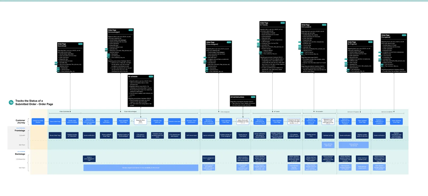Select the frontstage "Shows Order Page" card
Viewport: 428px width, 196px height.
click(55, 135)
